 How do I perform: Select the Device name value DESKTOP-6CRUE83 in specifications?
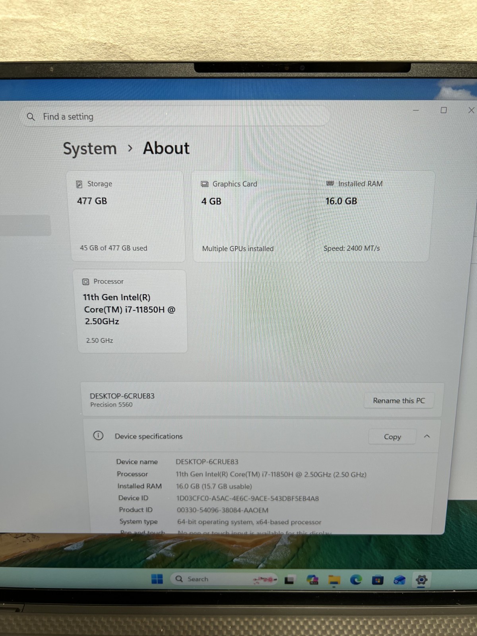[207, 461]
